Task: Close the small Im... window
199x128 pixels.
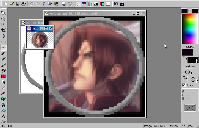Action: [51, 28]
